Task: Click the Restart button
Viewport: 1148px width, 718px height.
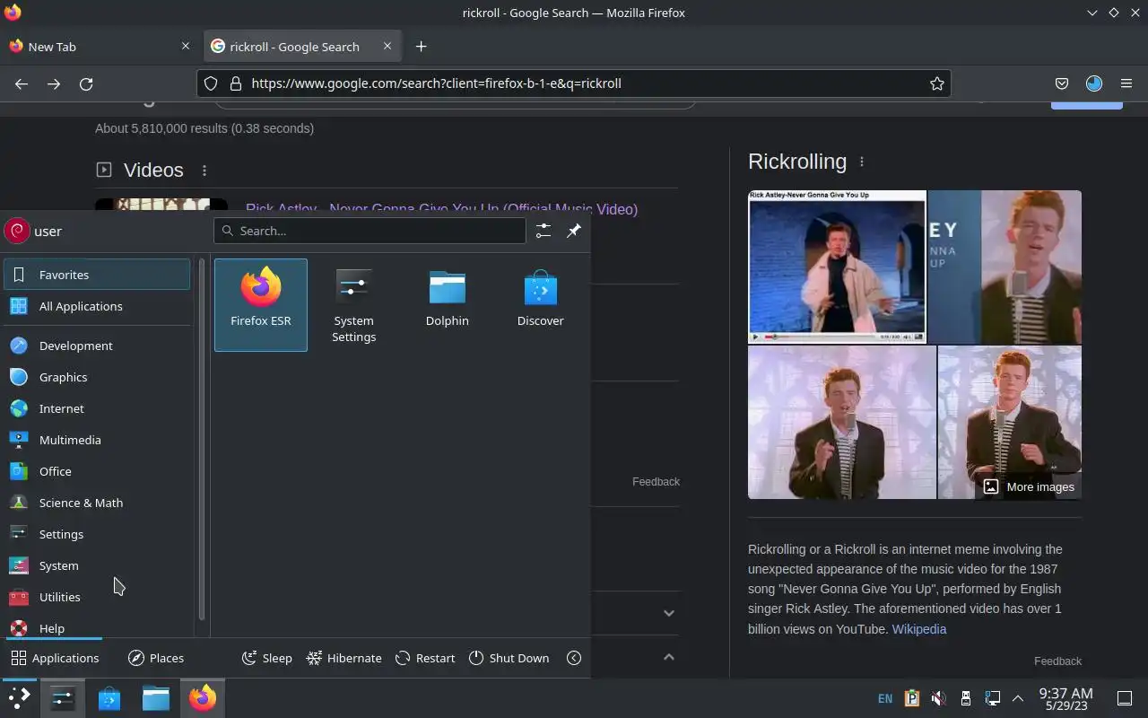Action: [425, 658]
